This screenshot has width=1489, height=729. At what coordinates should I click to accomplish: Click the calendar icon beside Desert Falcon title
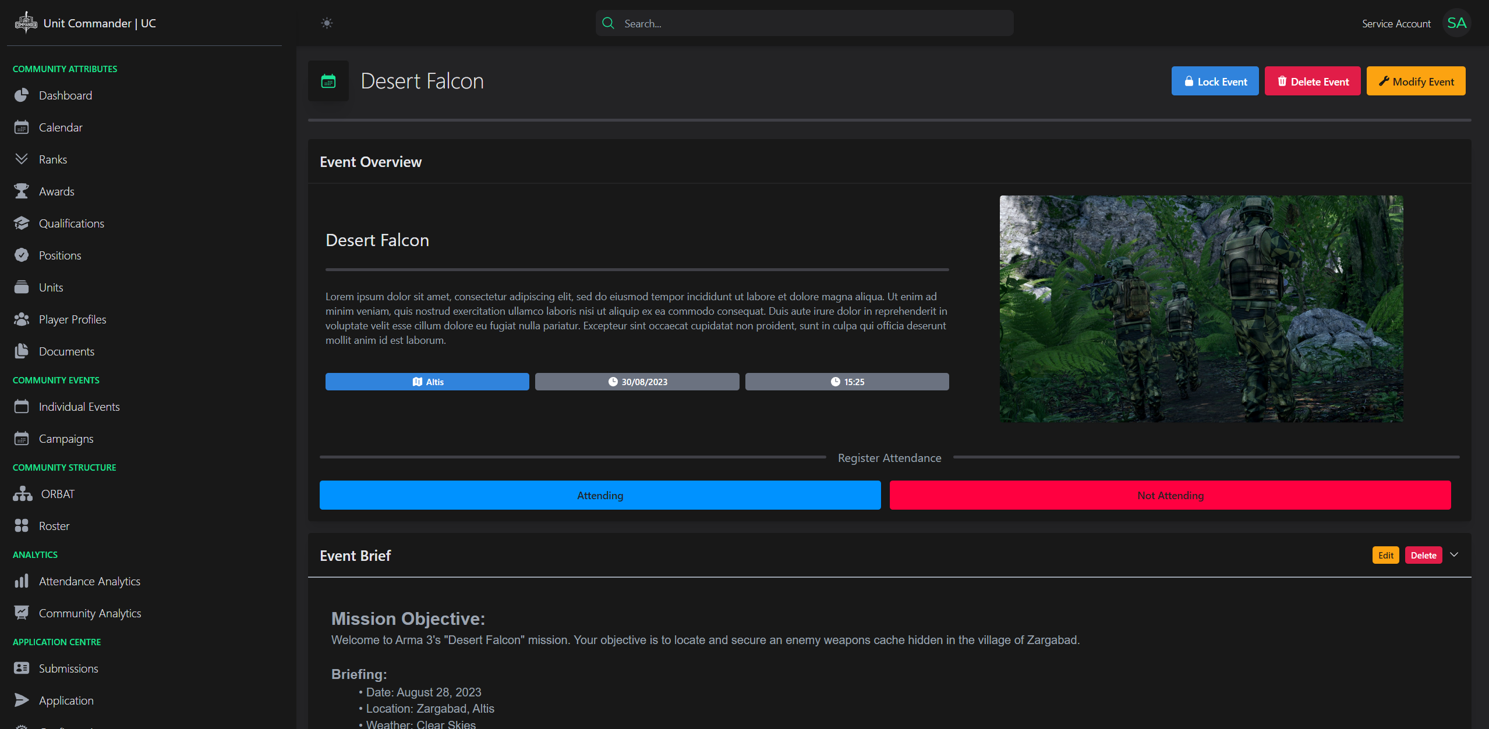(x=328, y=81)
